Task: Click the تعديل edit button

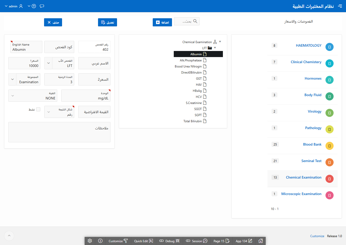Action: [x=107, y=22]
